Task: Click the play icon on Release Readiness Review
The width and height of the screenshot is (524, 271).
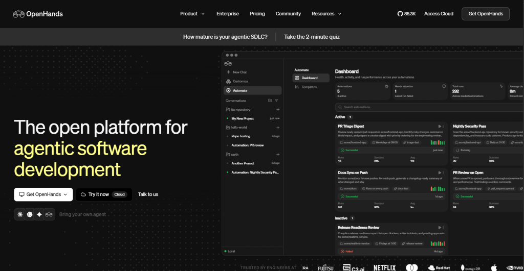Action: (440, 228)
